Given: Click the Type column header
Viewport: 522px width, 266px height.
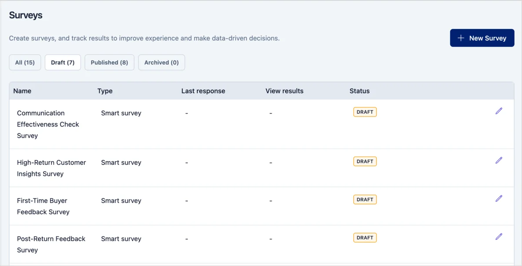Looking at the screenshot, I should click(105, 91).
